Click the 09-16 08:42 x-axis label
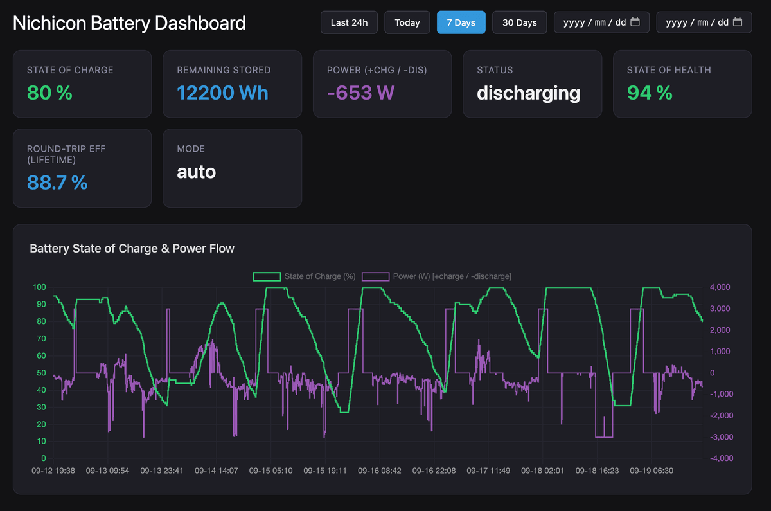This screenshot has width=771, height=511. [x=380, y=471]
